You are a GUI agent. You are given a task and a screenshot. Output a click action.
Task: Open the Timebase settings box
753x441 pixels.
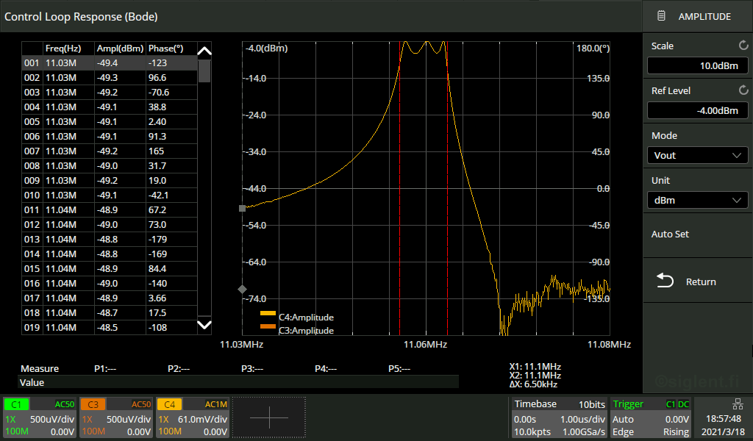(x=559, y=417)
